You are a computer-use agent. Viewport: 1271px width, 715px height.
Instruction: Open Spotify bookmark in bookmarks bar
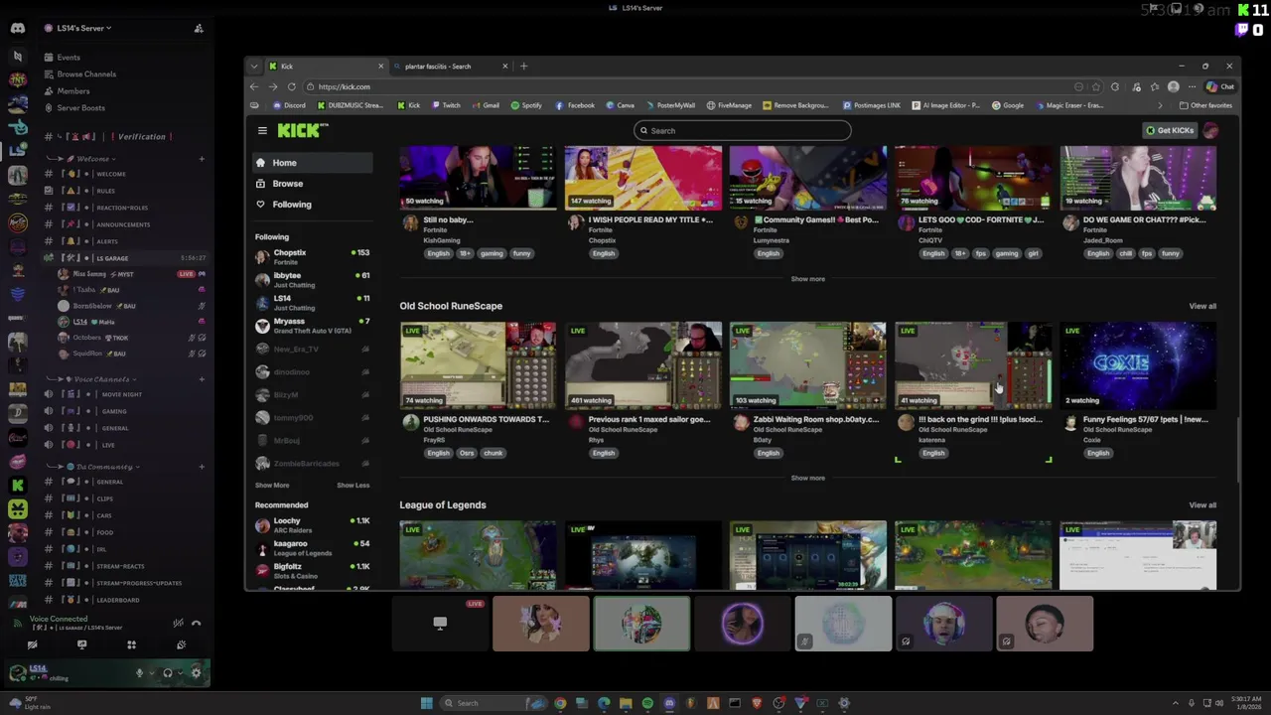point(526,105)
